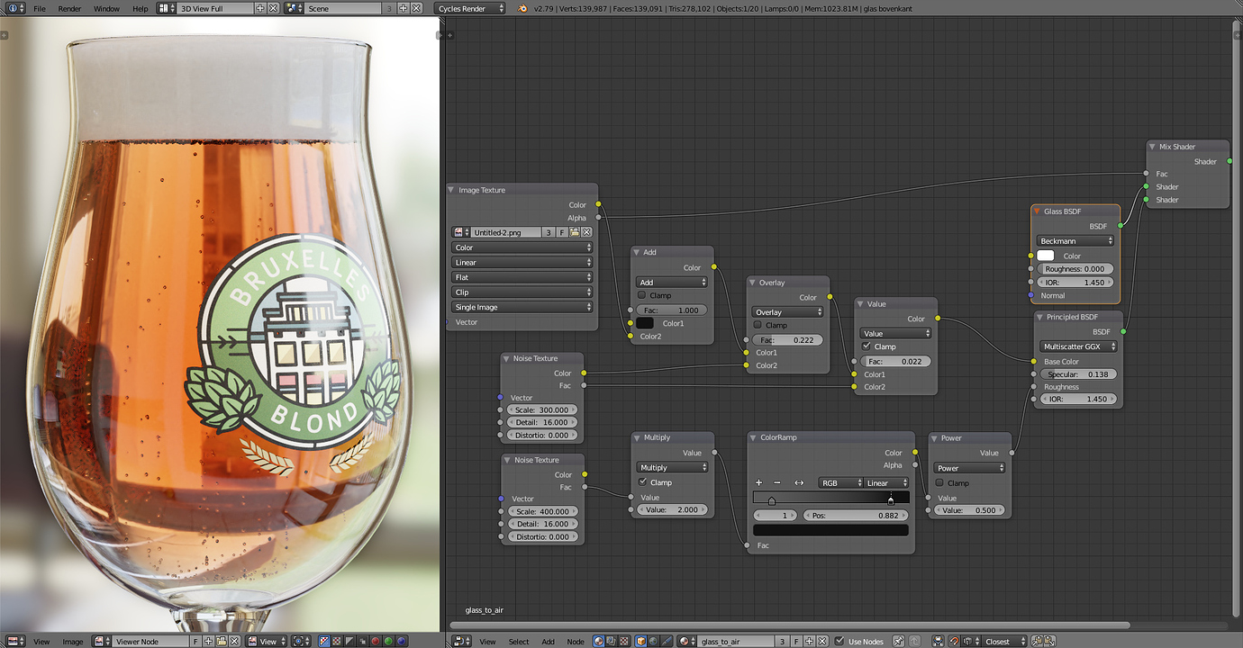The image size is (1243, 648).
Task: Toggle fake user F next to Untitled-2.png
Action: [x=561, y=232]
